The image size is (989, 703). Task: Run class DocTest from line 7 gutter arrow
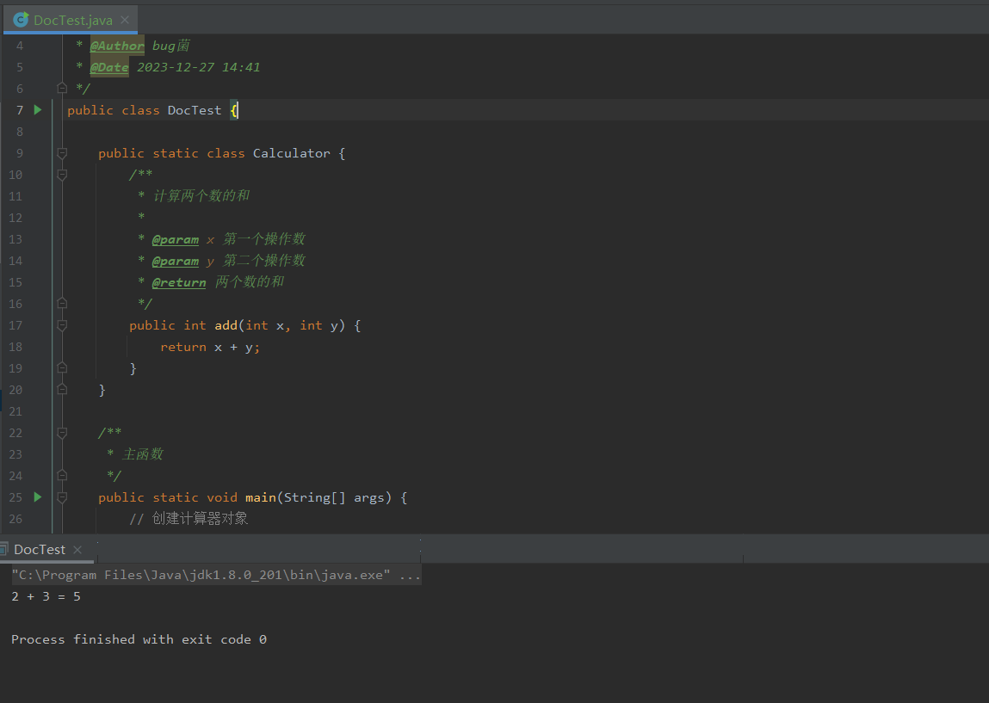38,109
